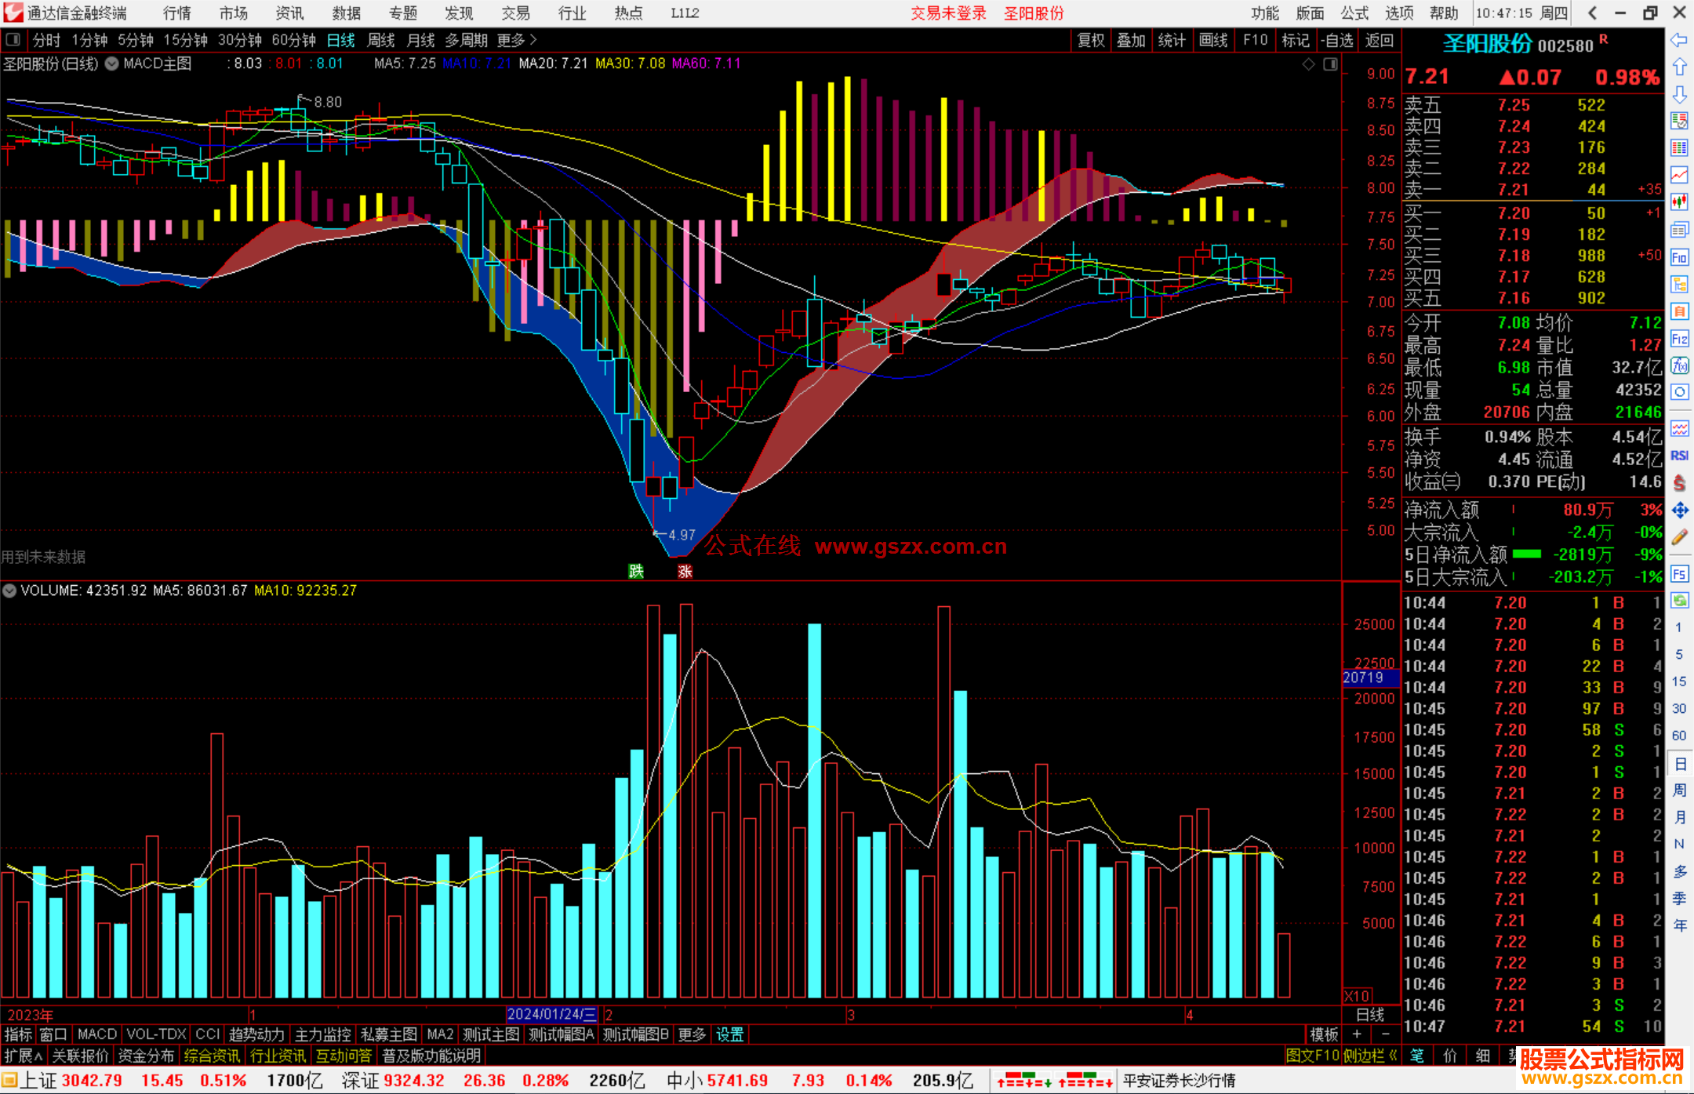Viewport: 1694px width, 1094px height.
Task: Select the pencil drawing tool icon
Action: (x=1679, y=537)
